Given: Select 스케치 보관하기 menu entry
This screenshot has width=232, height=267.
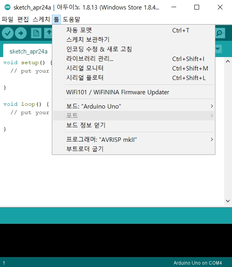Looking at the screenshot, I should tap(133, 40).
